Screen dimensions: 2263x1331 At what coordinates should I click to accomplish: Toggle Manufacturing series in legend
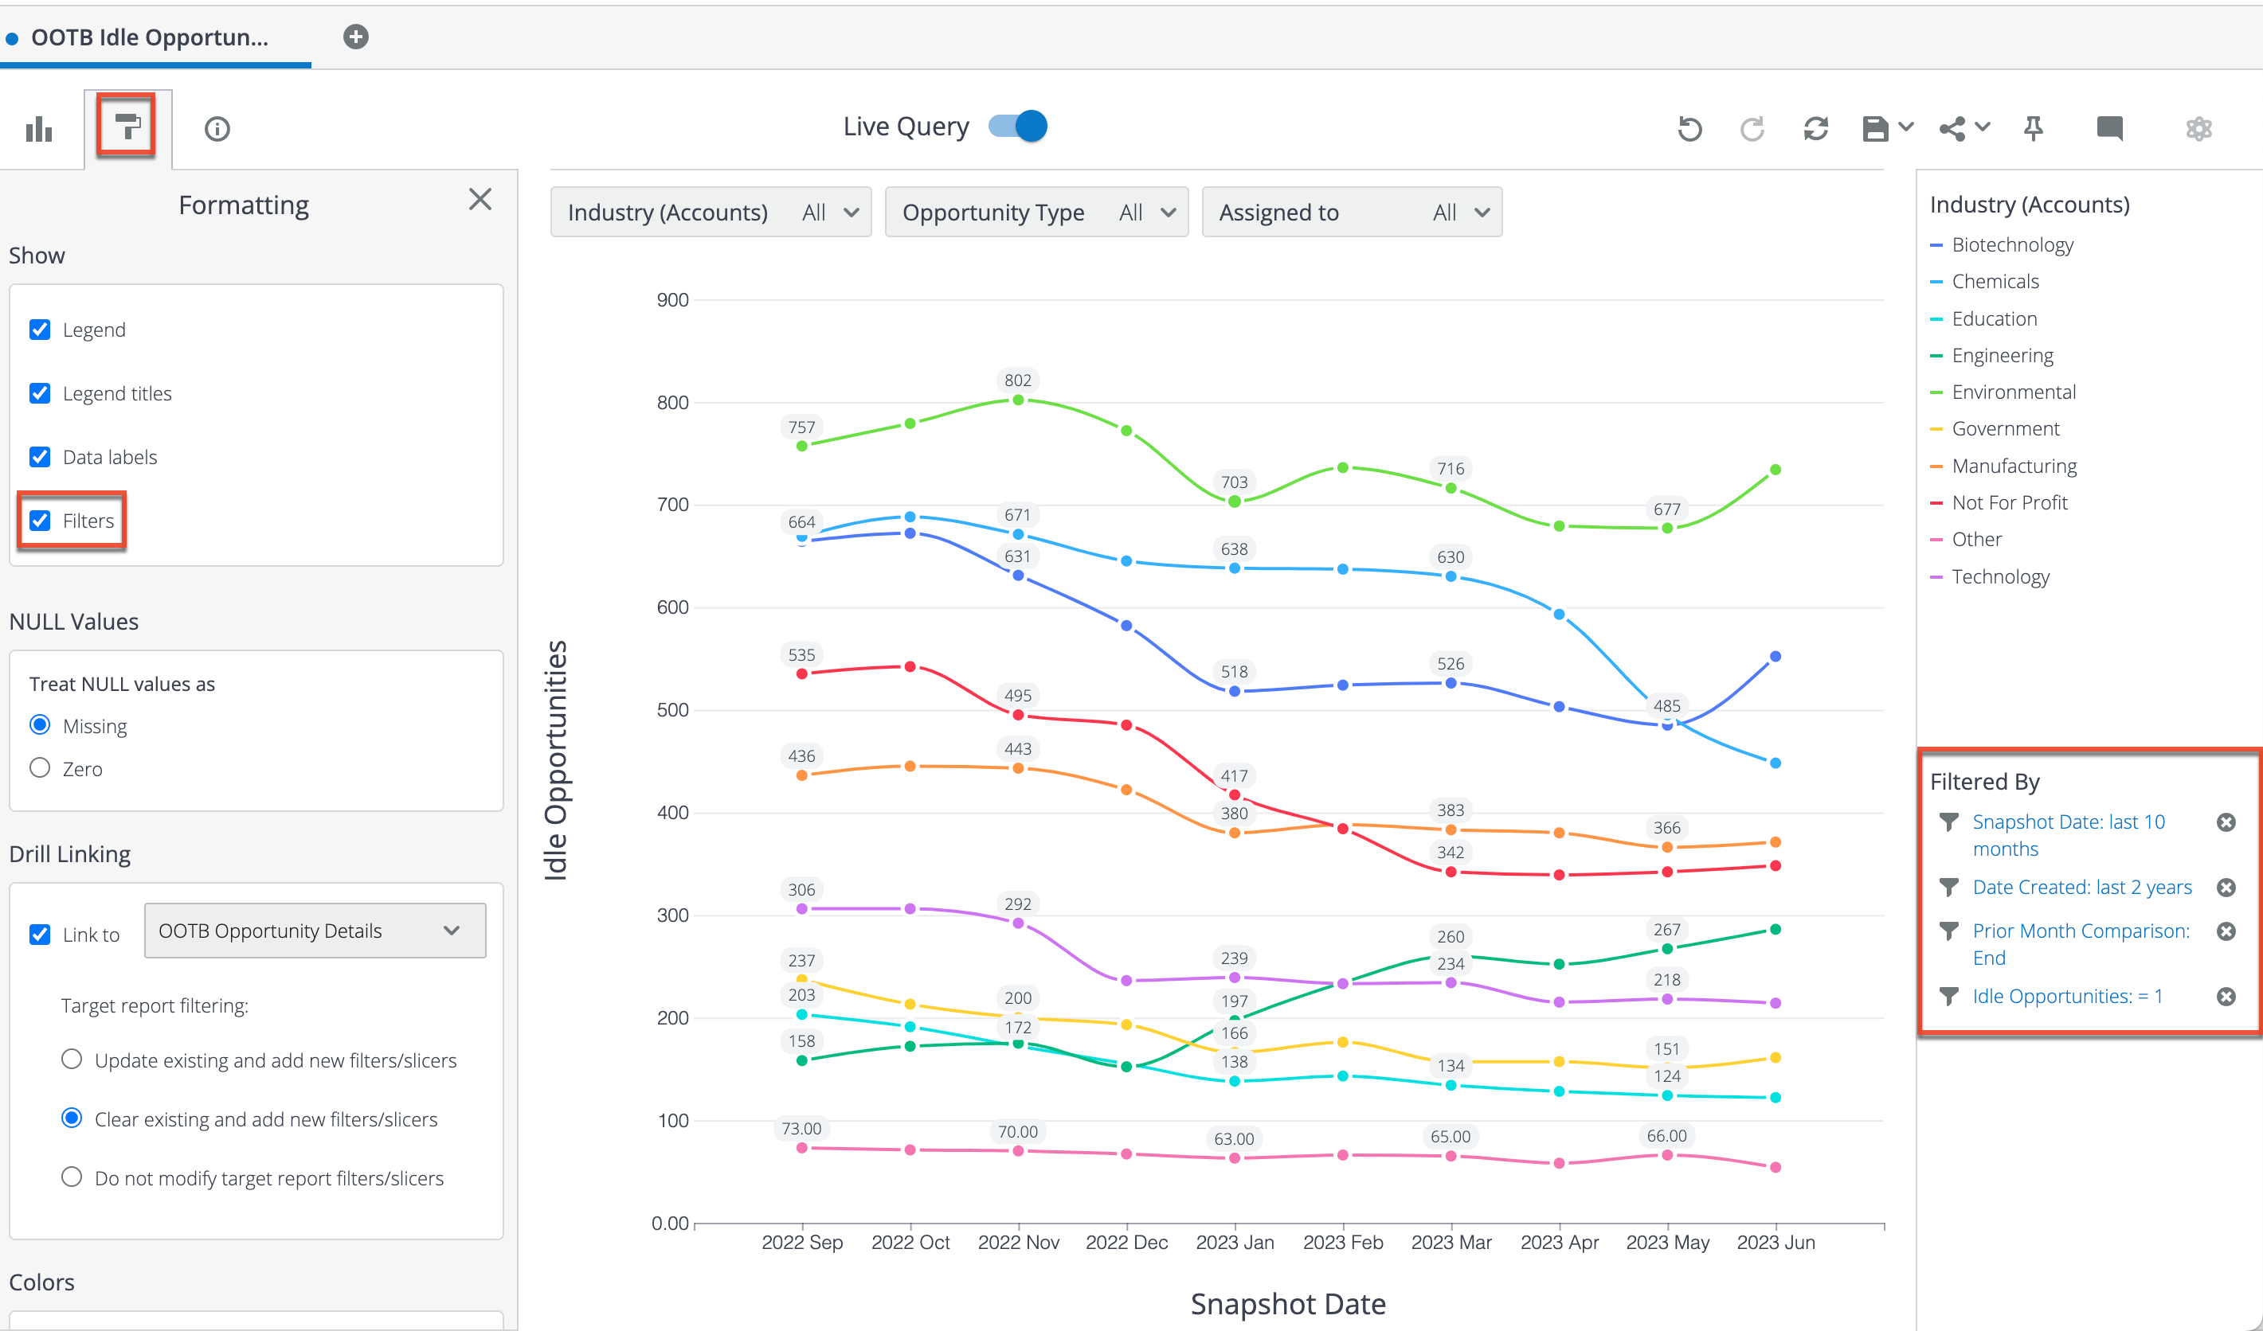pyautogui.click(x=2003, y=466)
